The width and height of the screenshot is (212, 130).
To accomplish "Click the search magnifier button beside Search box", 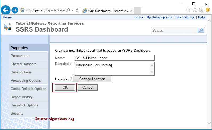I will (x=201, y=30).
